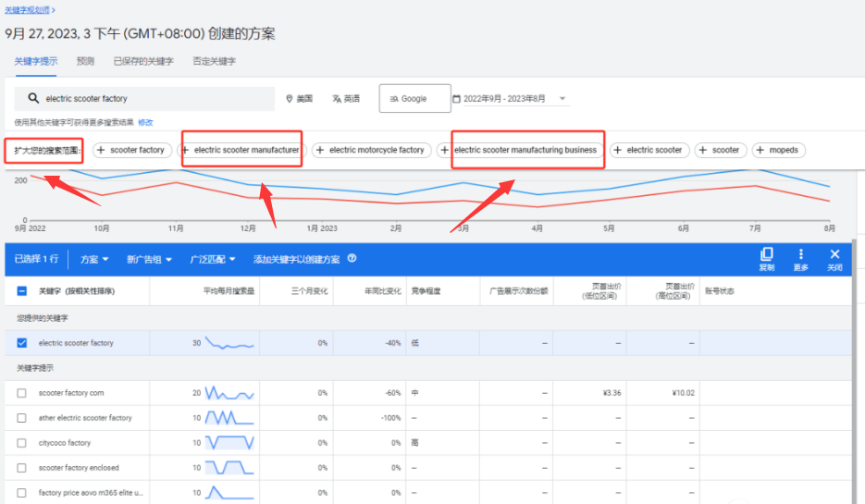
Task: Open the more options (更多) three-dot icon
Action: click(x=800, y=254)
